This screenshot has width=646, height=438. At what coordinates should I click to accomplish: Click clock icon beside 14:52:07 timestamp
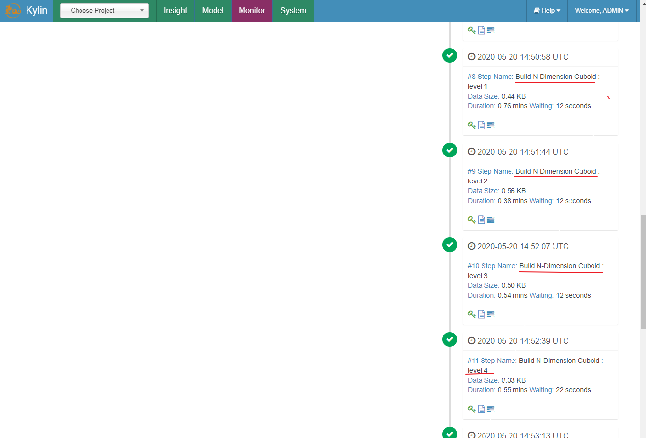(471, 246)
